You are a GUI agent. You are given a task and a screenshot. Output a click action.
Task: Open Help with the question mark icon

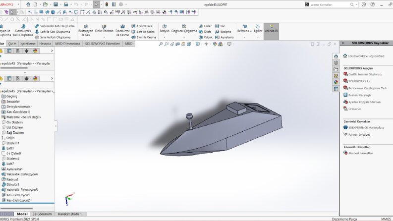pos(373,4)
